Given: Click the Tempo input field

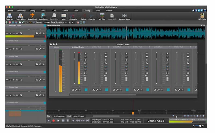Looking at the screenshot, I should [46, 23].
